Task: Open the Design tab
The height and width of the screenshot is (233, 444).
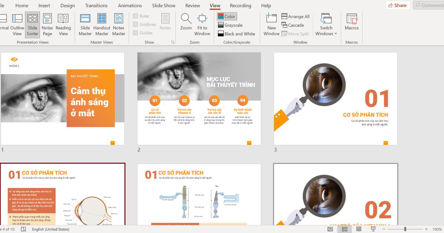Action: [x=68, y=6]
